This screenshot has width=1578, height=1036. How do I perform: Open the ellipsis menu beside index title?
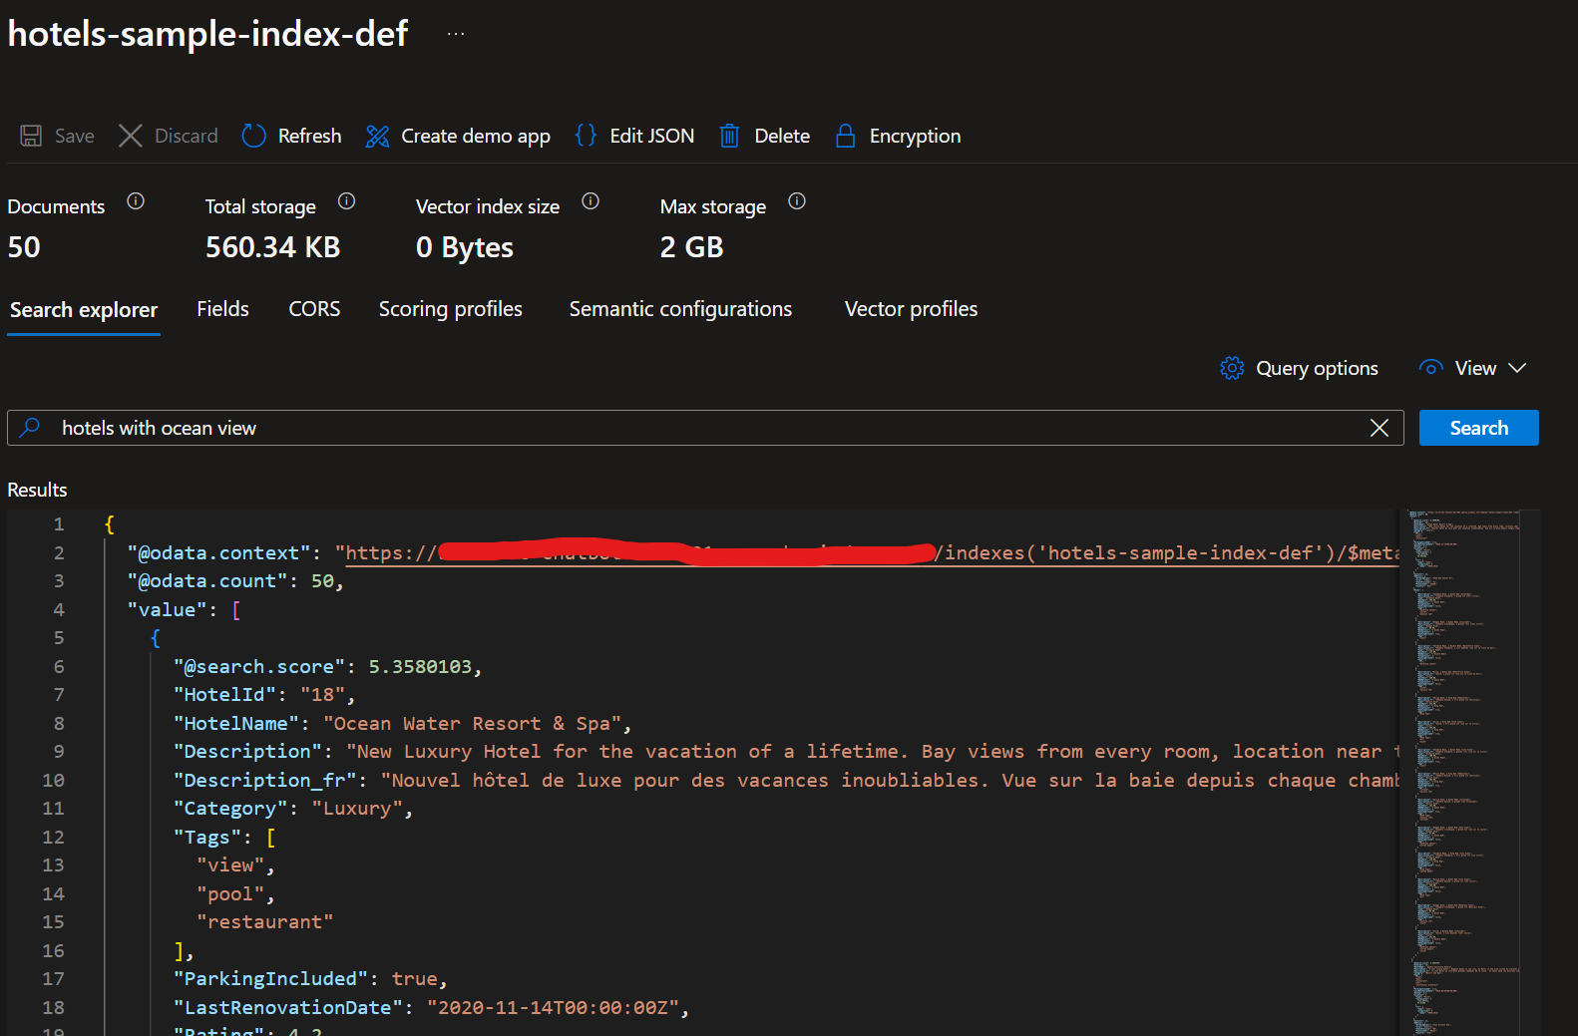point(456,34)
